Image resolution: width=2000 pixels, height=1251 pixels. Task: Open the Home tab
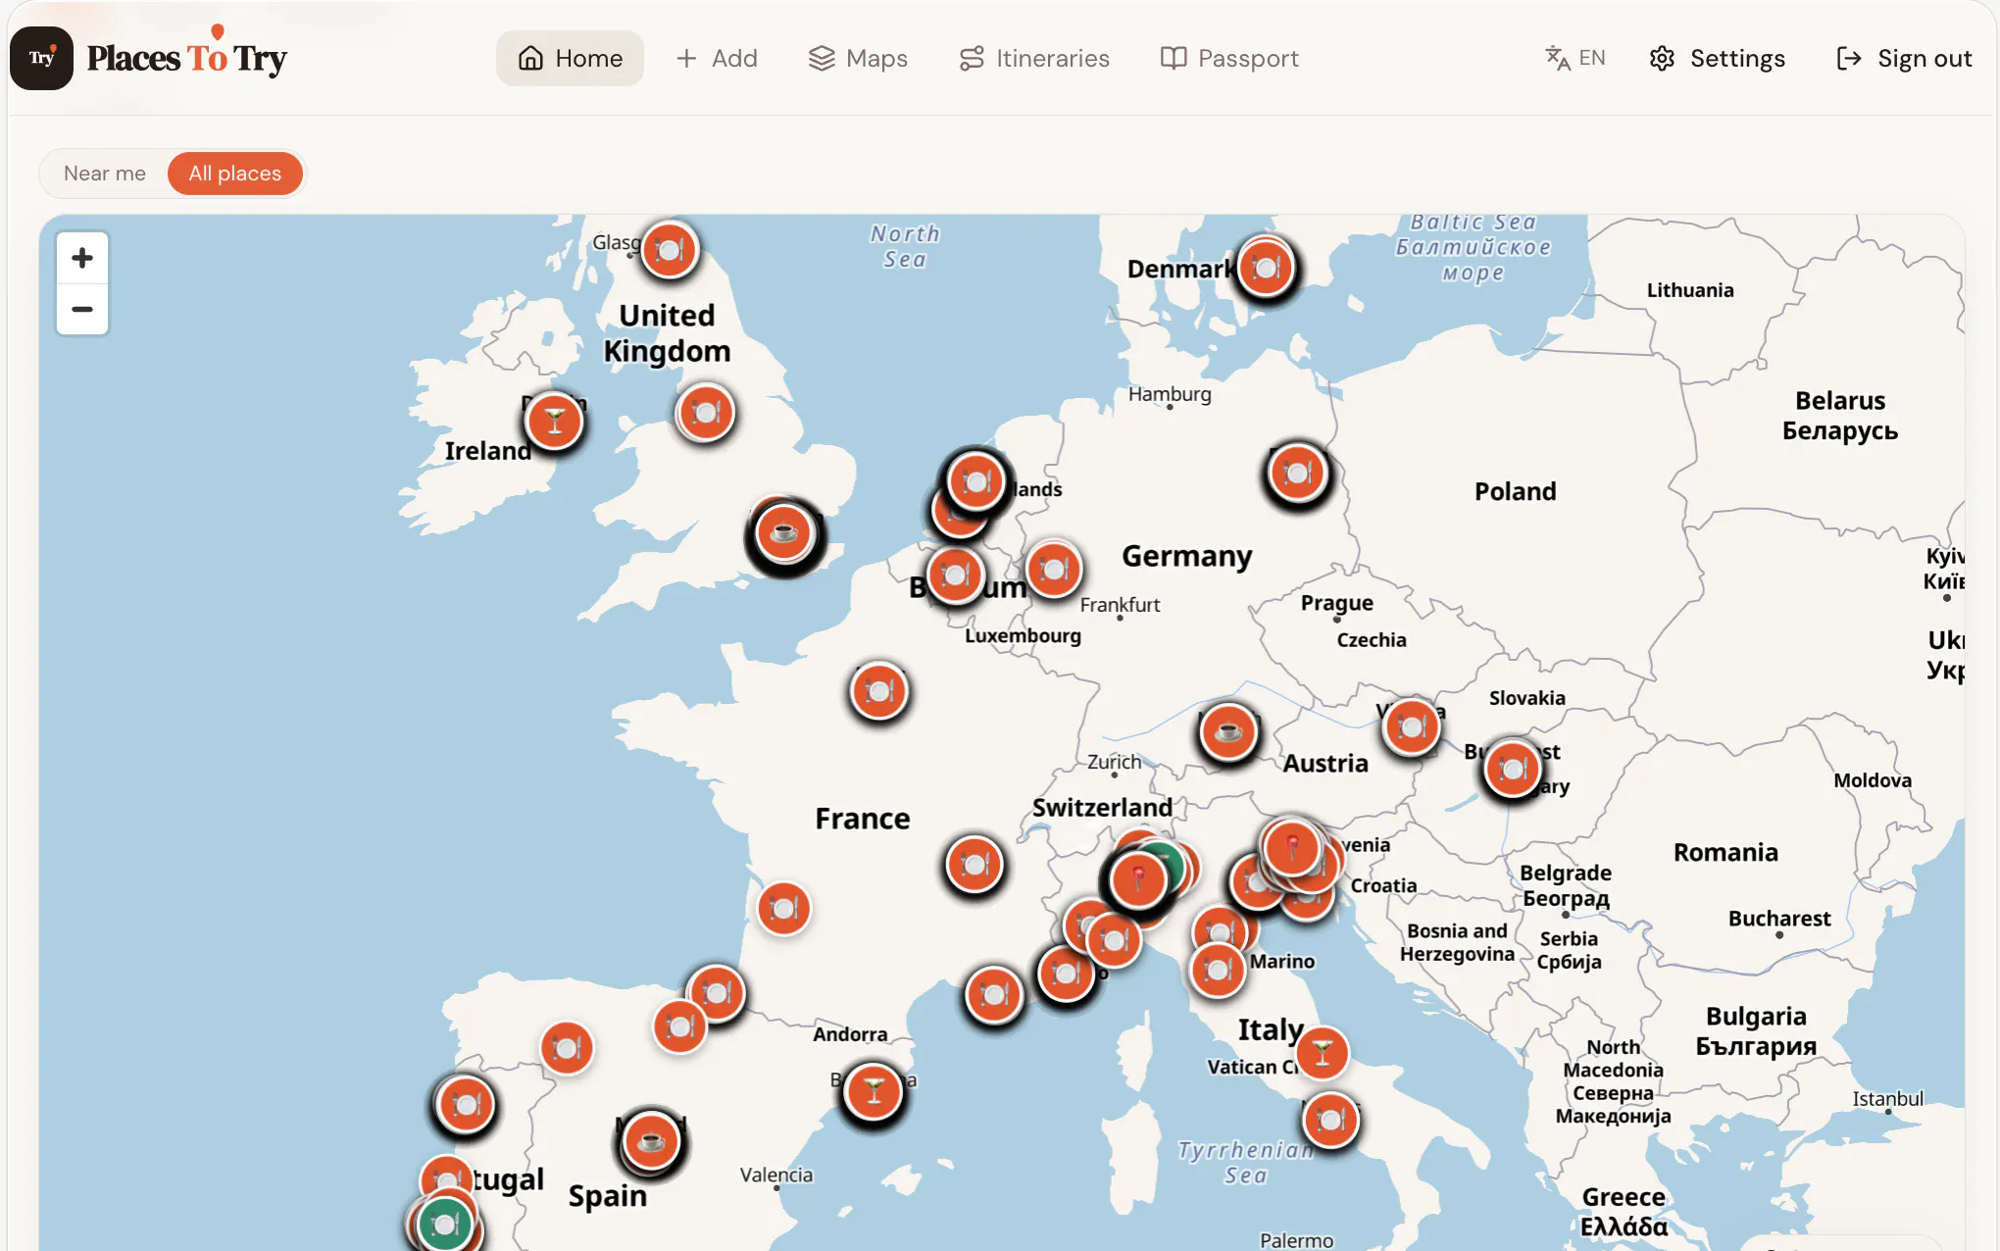coord(570,58)
